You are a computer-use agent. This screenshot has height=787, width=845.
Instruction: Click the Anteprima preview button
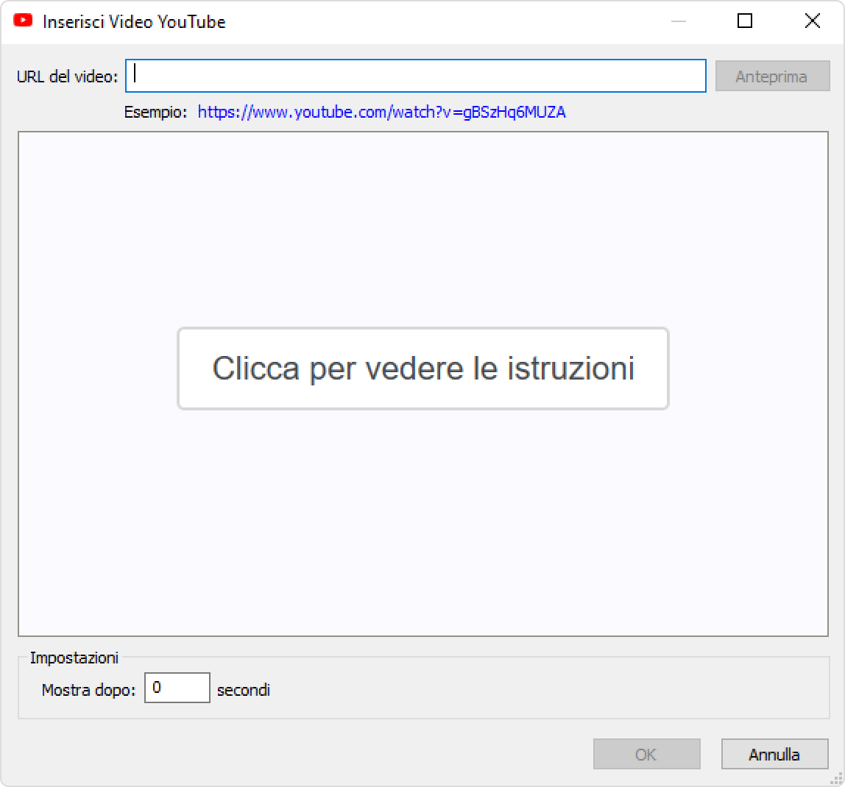tap(772, 76)
